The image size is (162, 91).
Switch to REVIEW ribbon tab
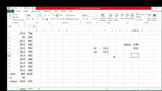64,11
